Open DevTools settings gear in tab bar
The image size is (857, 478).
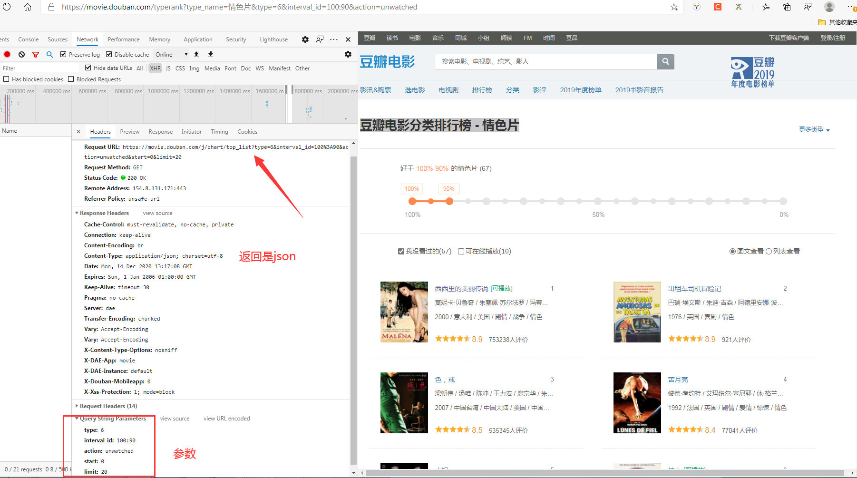point(305,39)
